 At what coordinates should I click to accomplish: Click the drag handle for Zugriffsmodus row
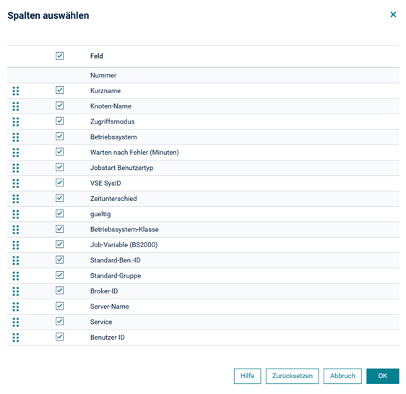point(16,121)
